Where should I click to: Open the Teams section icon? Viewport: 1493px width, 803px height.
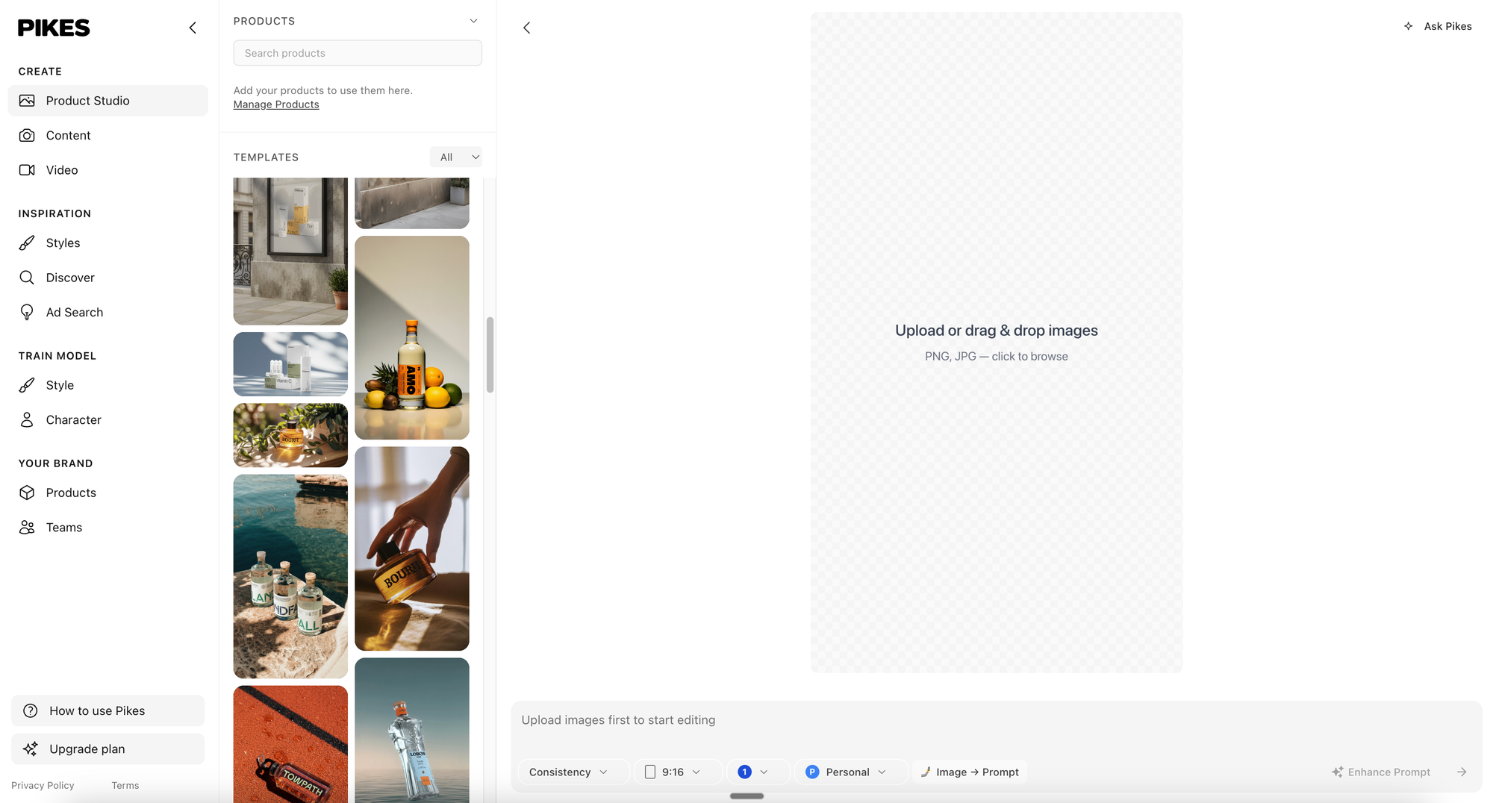click(x=27, y=527)
